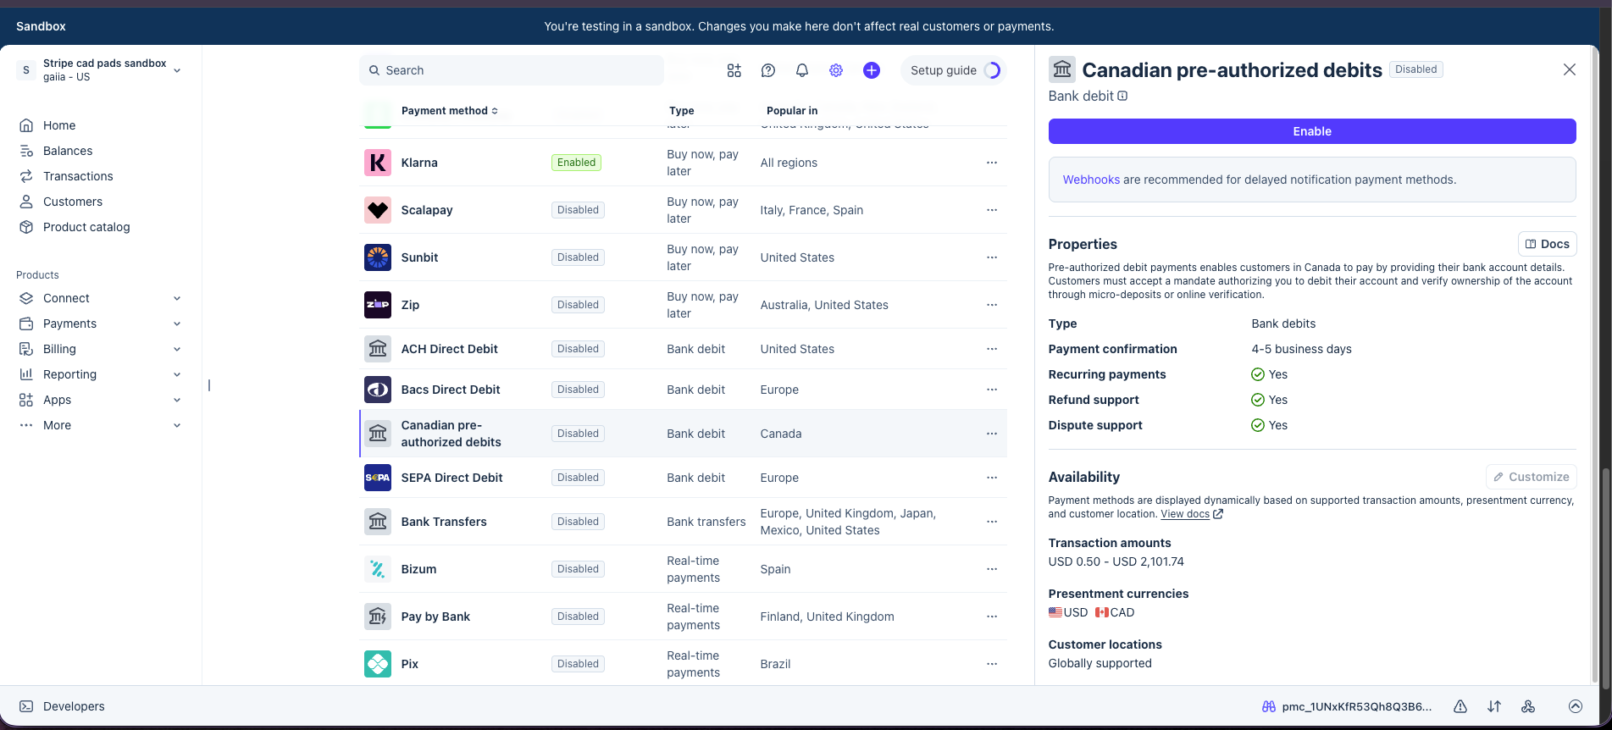
Task: Click Customize in the Availability section
Action: coord(1532,477)
